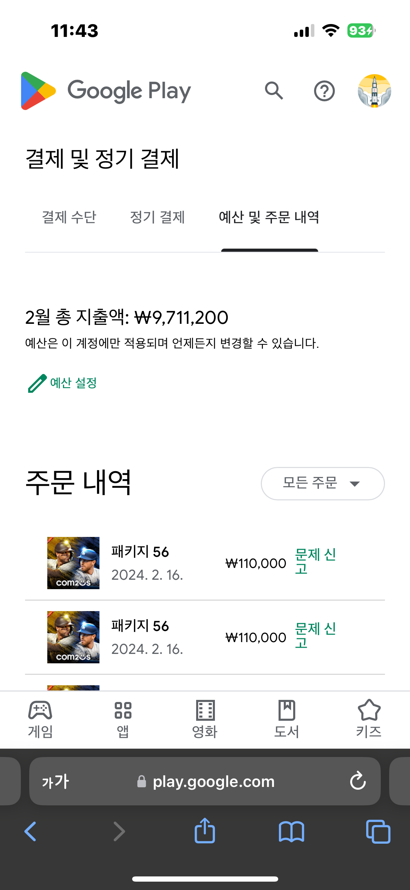Expand the 모든 주문 order filter dropdown
Viewport: 410px width, 890px height.
coord(322,483)
